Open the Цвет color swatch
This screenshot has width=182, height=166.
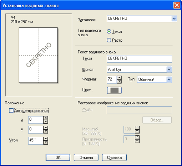(114, 90)
